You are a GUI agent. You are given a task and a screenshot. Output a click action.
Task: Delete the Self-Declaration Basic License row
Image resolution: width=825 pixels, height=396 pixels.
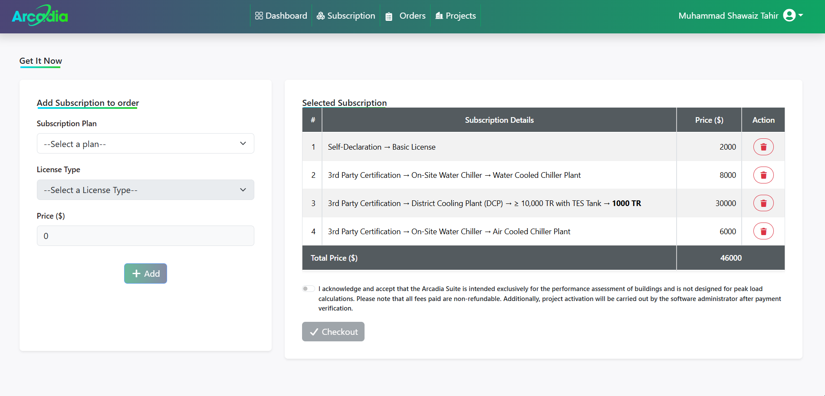(x=763, y=147)
